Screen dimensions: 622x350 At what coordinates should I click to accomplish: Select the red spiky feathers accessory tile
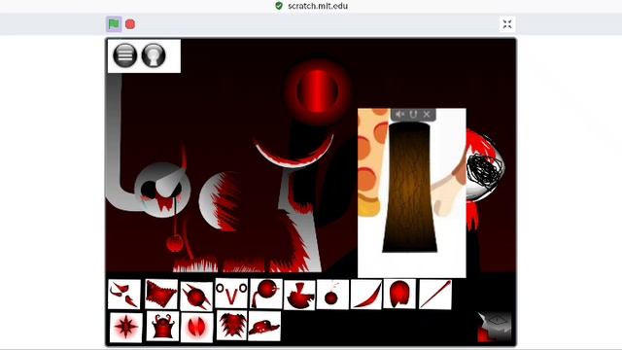pos(231,326)
